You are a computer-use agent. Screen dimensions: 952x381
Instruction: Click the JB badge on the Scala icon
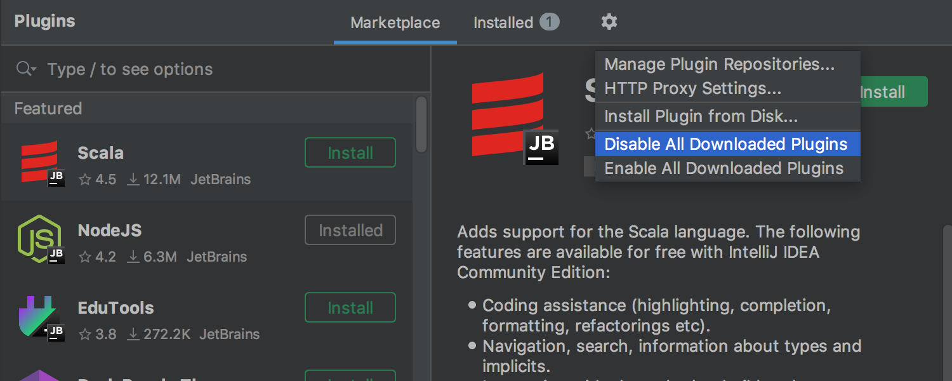[x=55, y=178]
